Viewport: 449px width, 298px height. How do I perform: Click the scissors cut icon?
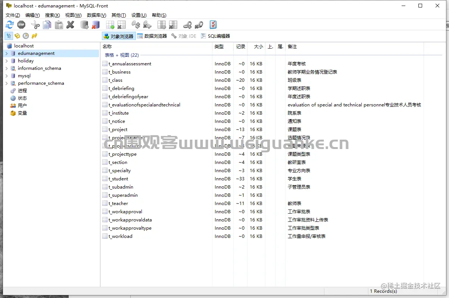click(35, 25)
